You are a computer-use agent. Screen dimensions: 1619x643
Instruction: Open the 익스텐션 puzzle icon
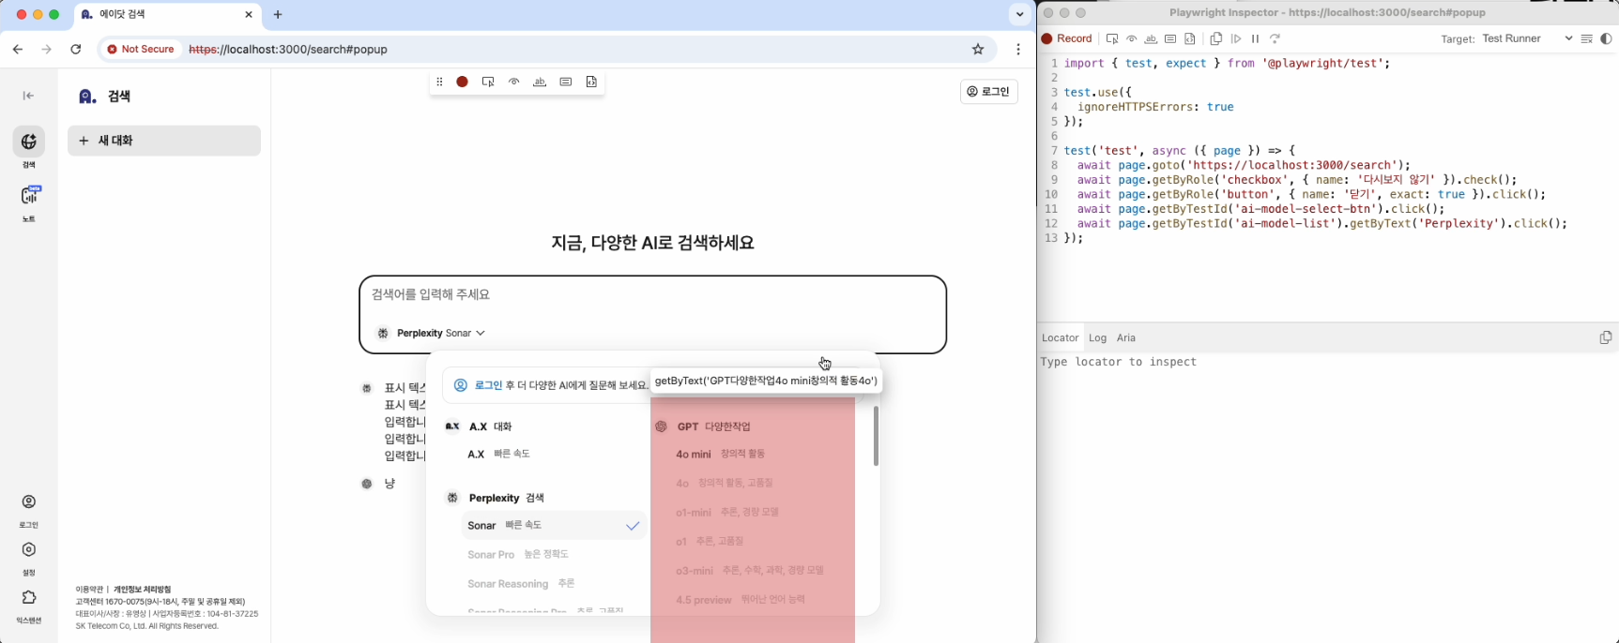pyautogui.click(x=29, y=597)
